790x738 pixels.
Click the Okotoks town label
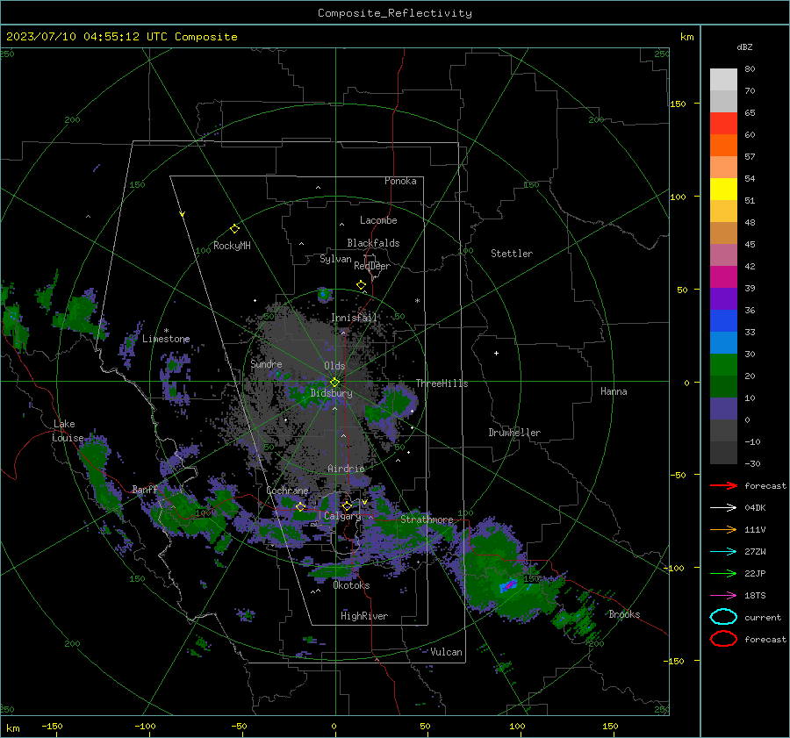tap(351, 585)
